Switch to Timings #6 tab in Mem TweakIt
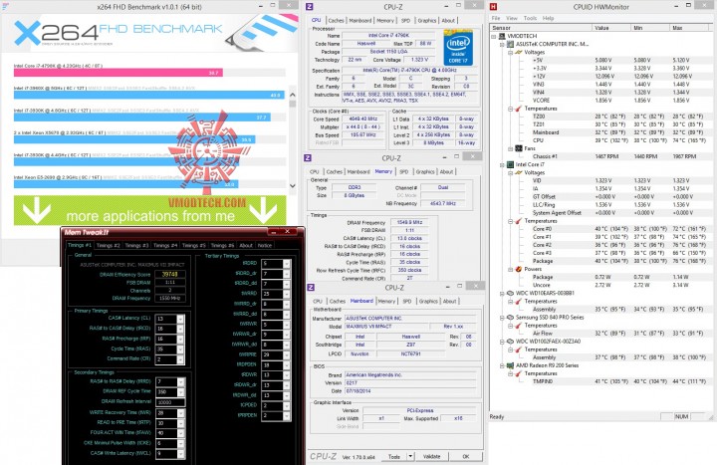717x465 pixels. [x=222, y=246]
